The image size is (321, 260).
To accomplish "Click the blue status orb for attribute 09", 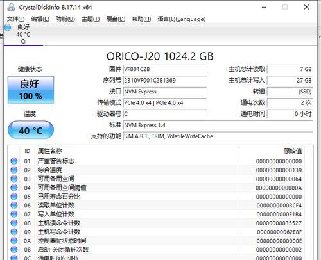I will pos(14,232).
